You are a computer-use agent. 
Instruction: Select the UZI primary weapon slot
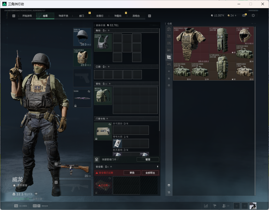(73, 170)
